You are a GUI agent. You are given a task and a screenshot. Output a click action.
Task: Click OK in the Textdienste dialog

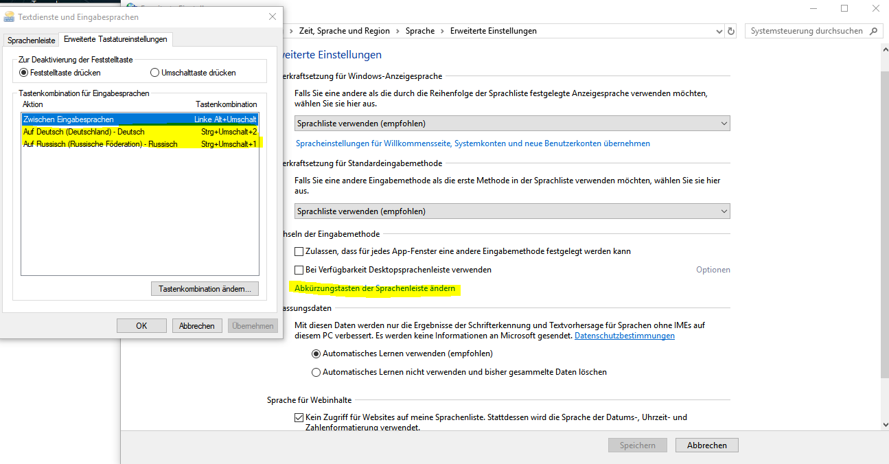[x=141, y=326]
